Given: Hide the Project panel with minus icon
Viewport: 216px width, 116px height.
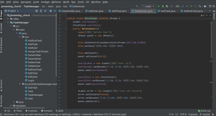Looking at the screenshot, I should pos(55,11).
